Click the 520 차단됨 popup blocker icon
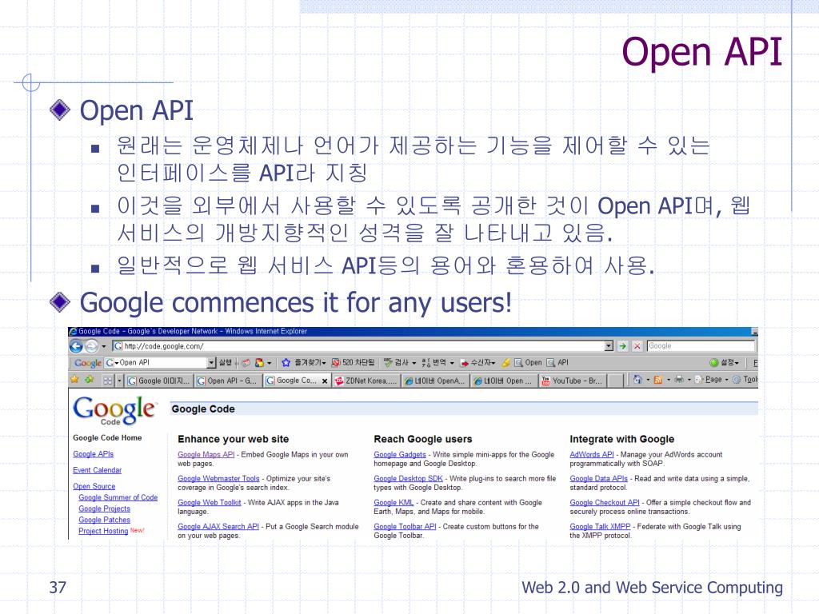The width and height of the screenshot is (819, 614). (x=336, y=363)
